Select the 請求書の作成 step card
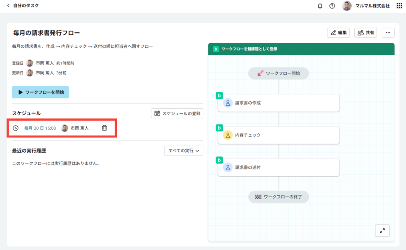This screenshot has height=250, width=406. (x=278, y=103)
